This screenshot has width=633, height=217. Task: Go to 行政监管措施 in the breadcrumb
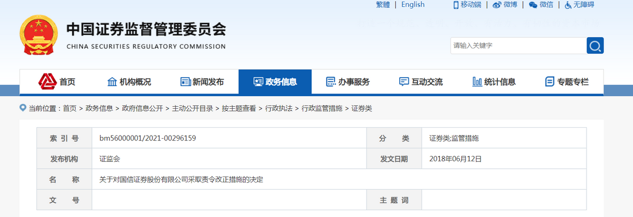tap(322, 108)
